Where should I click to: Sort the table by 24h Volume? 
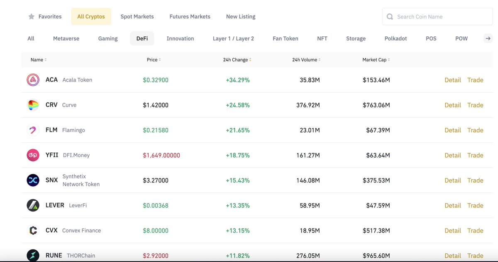(x=306, y=60)
